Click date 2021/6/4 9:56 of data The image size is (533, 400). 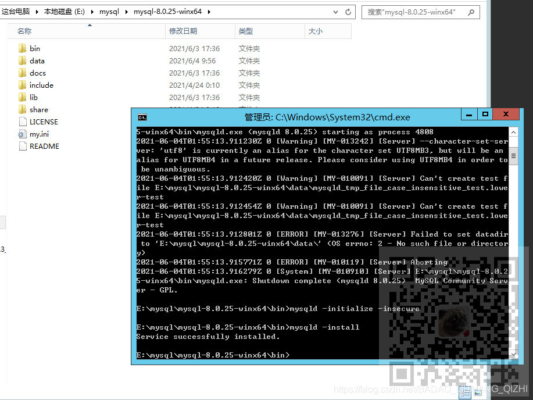(x=192, y=61)
